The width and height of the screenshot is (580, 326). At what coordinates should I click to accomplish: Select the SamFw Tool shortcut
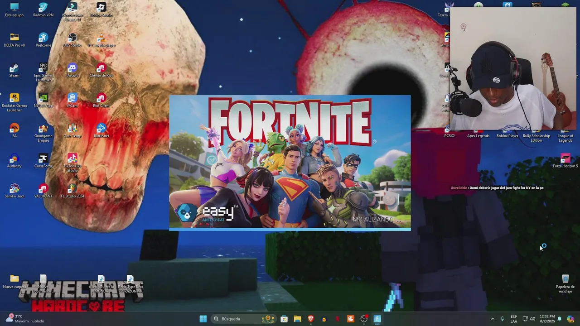[14, 191]
